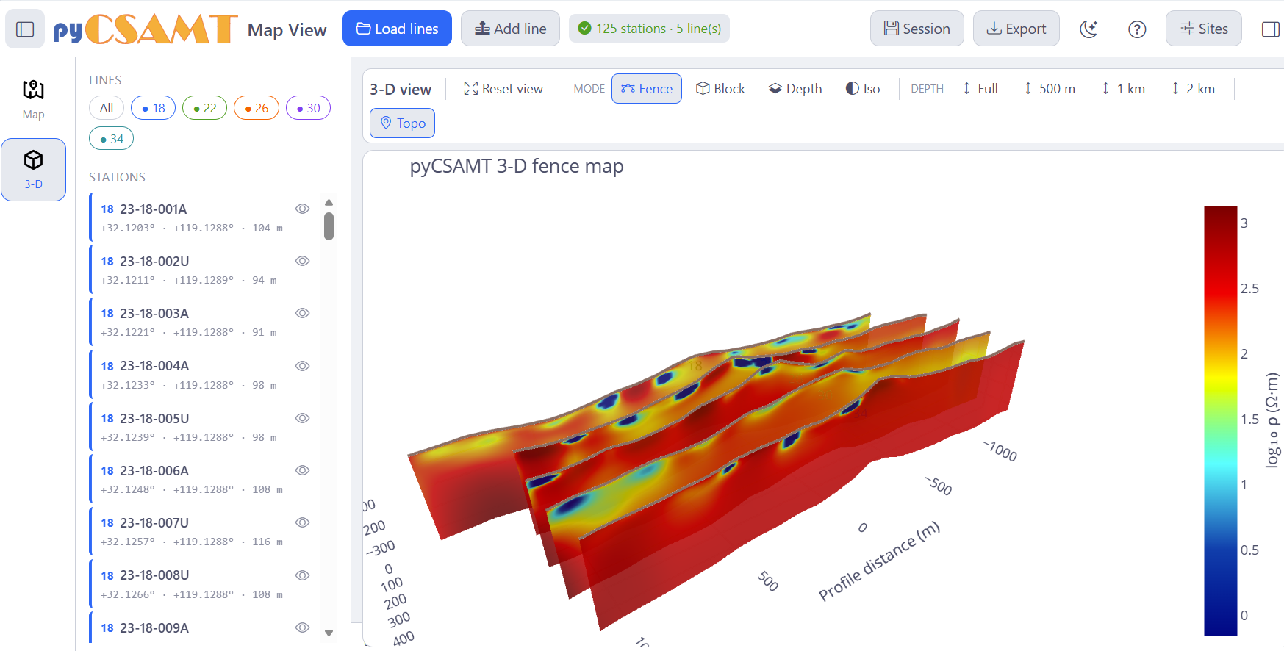Screen dimensions: 1284x651
Task: Select Depth display mode
Action: pos(795,89)
